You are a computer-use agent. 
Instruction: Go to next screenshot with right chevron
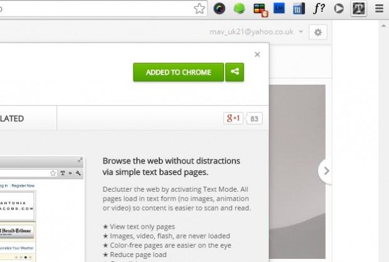(326, 170)
